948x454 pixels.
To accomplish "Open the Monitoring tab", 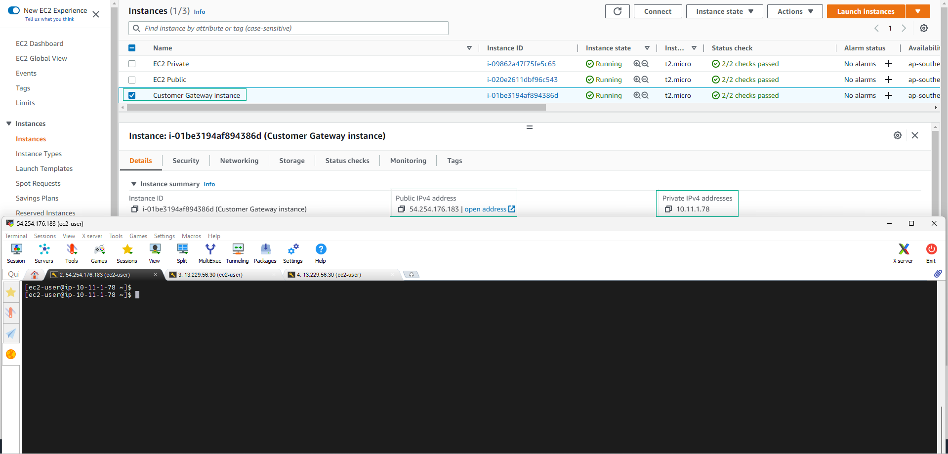I will click(x=408, y=161).
